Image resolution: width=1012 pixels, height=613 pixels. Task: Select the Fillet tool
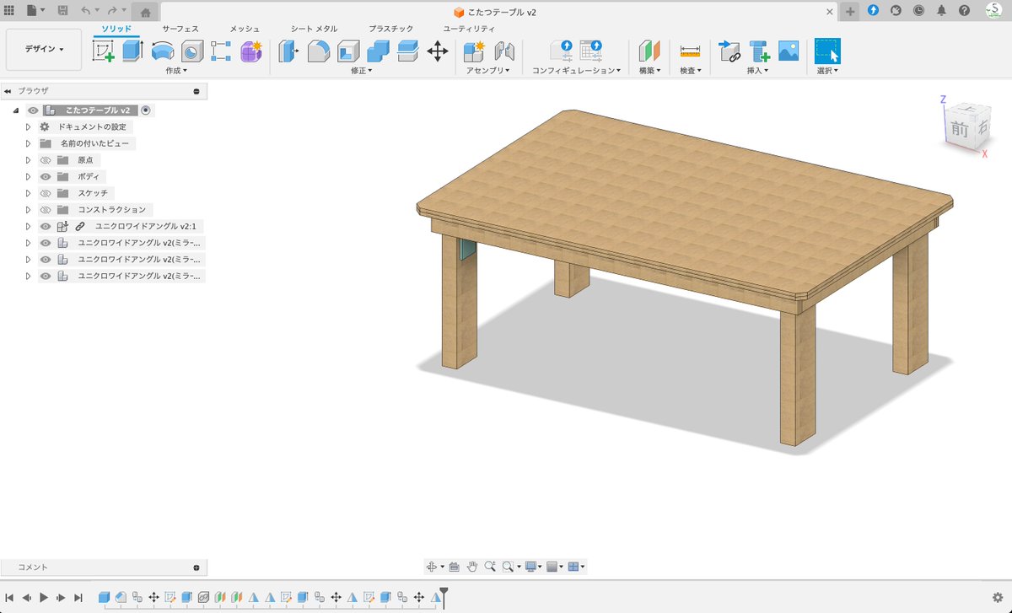pos(318,52)
